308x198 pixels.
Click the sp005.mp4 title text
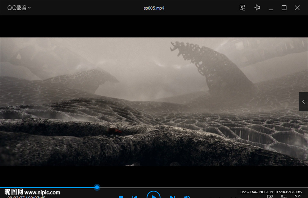pyautogui.click(x=154, y=8)
